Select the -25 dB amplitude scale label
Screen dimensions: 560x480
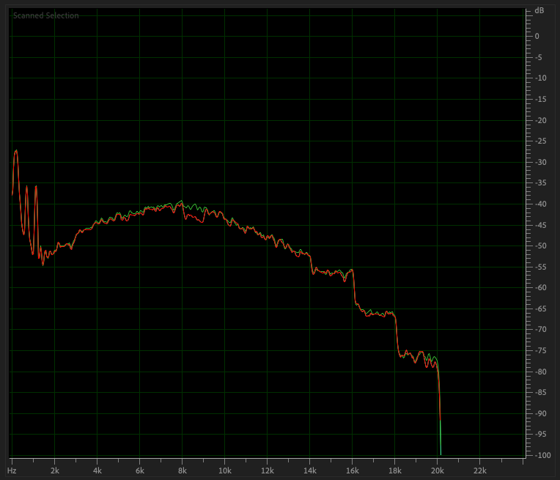pos(539,141)
